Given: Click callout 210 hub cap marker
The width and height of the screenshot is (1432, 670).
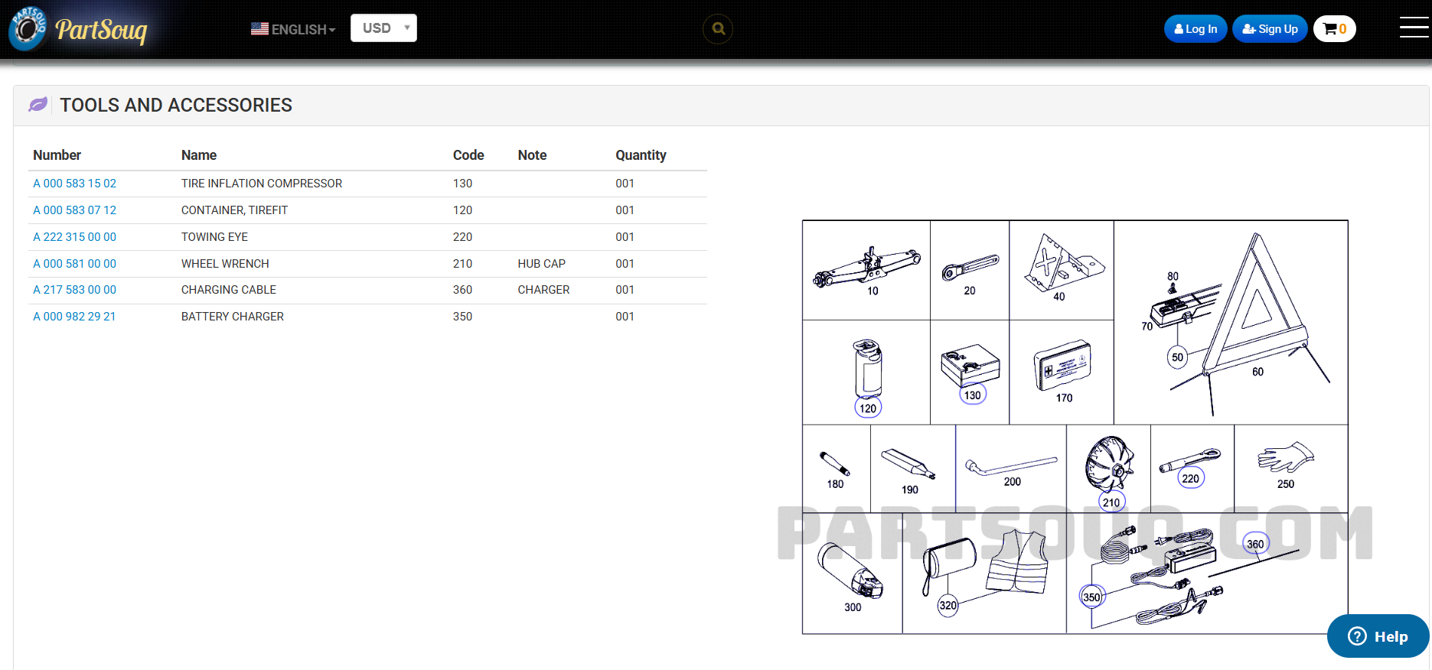Looking at the screenshot, I should pyautogui.click(x=1111, y=502).
